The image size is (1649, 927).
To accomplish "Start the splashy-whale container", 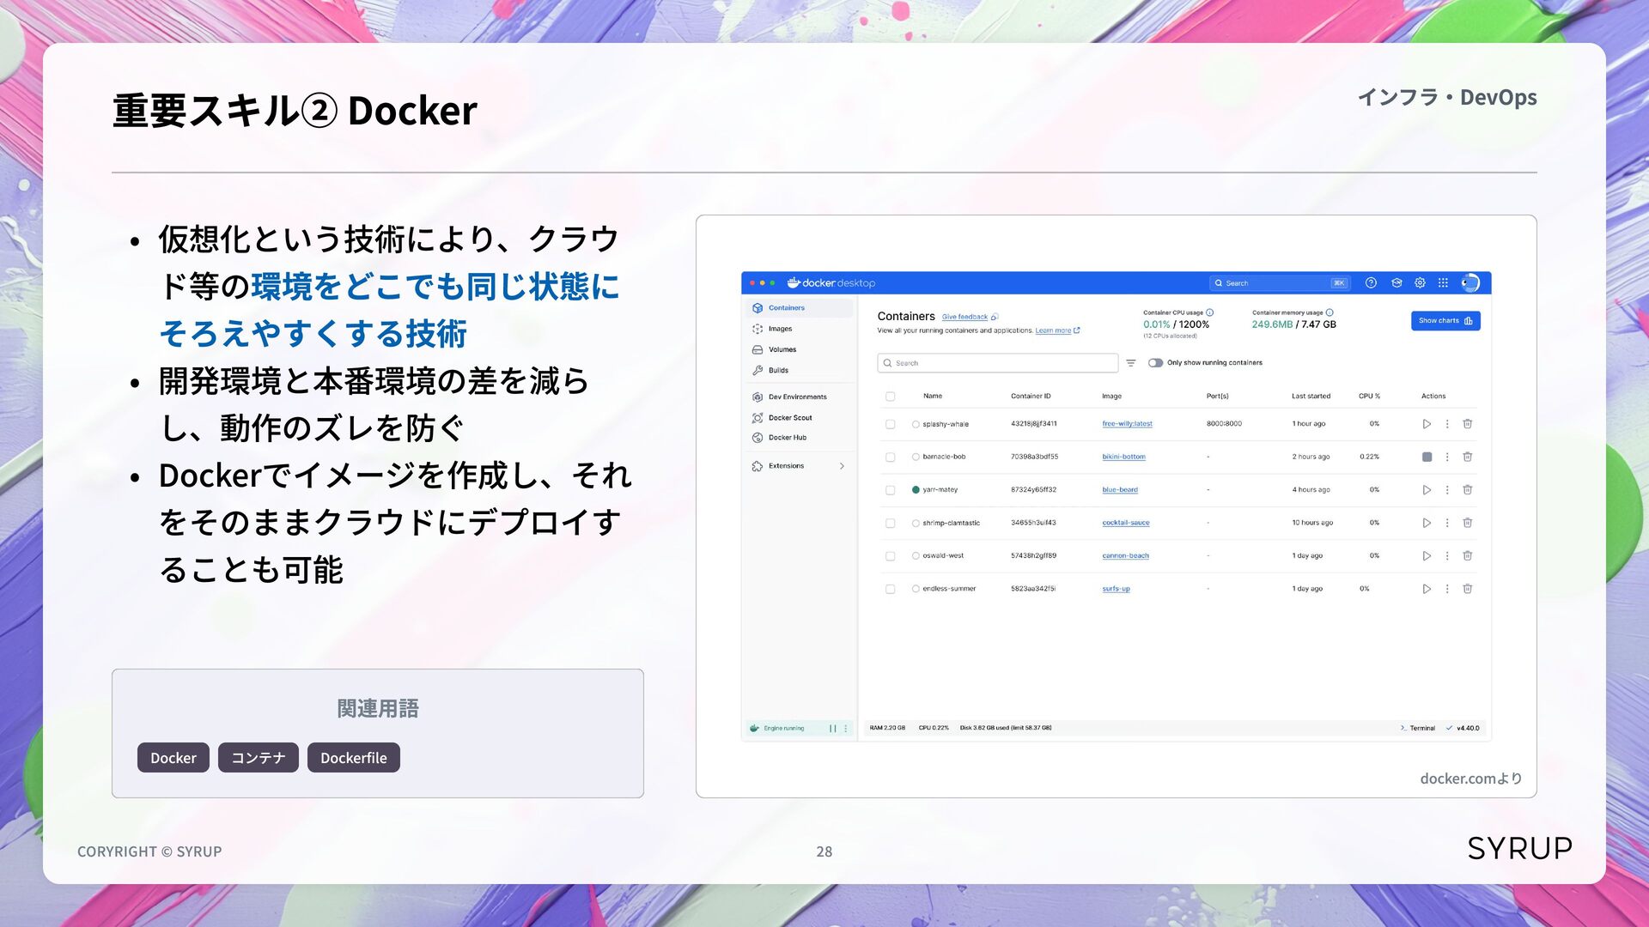I will pos(1427,424).
